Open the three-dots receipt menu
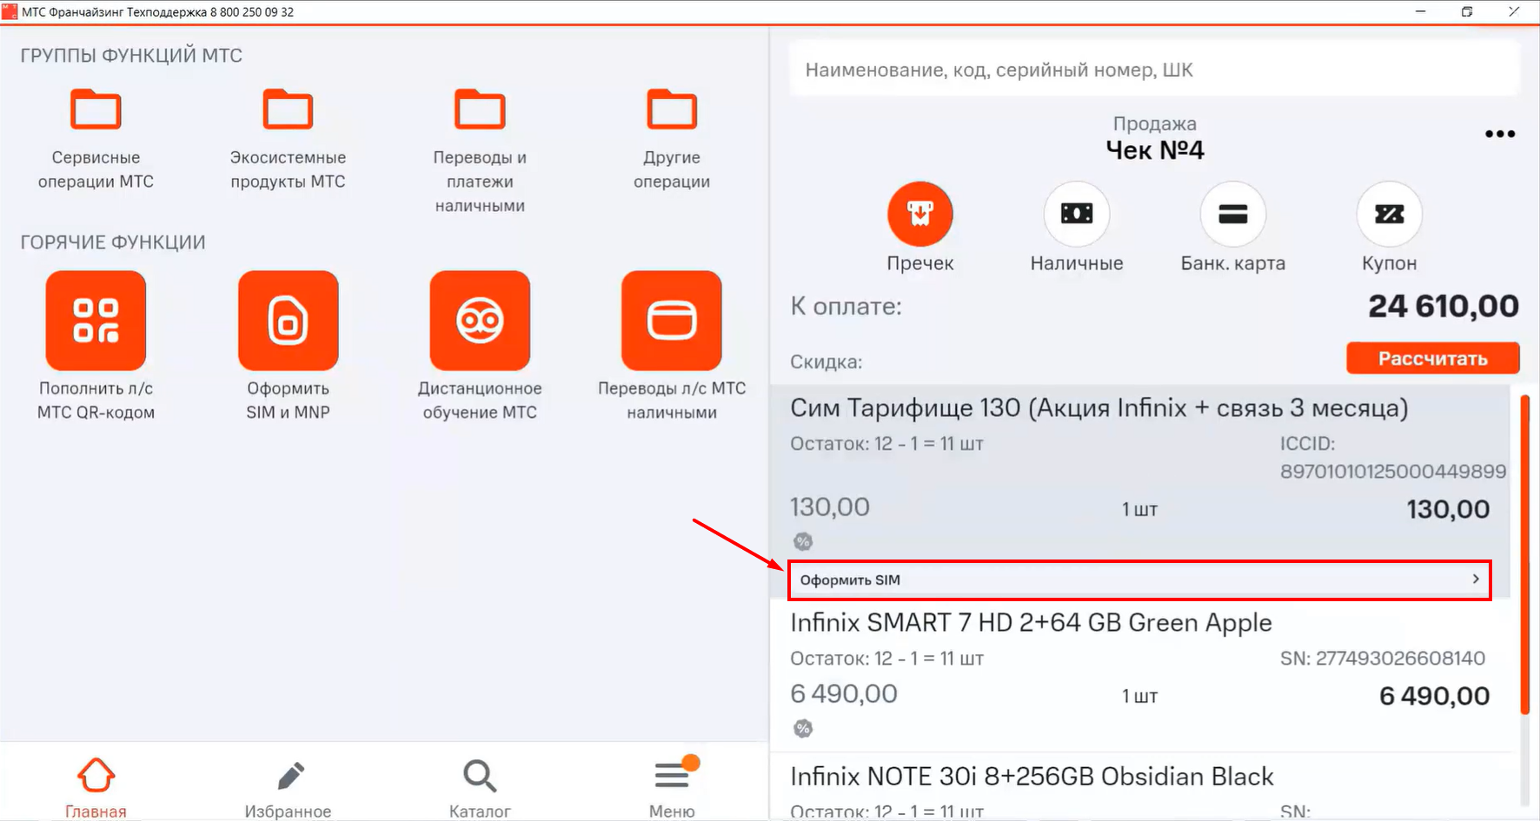The width and height of the screenshot is (1540, 821). (x=1500, y=134)
